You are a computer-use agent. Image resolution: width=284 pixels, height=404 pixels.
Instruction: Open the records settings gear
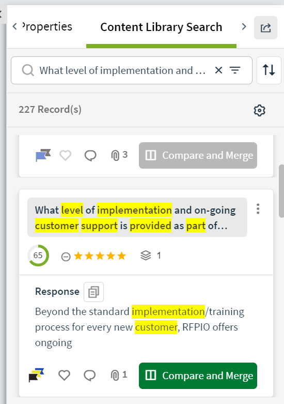tap(259, 110)
